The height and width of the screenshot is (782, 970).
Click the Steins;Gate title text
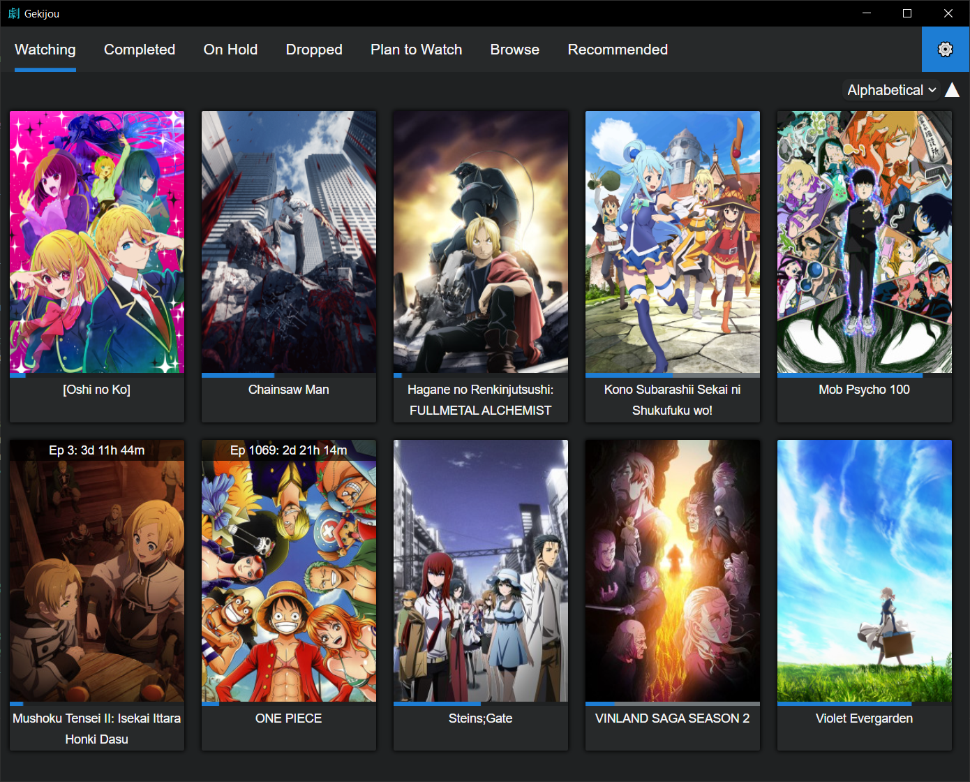click(481, 718)
